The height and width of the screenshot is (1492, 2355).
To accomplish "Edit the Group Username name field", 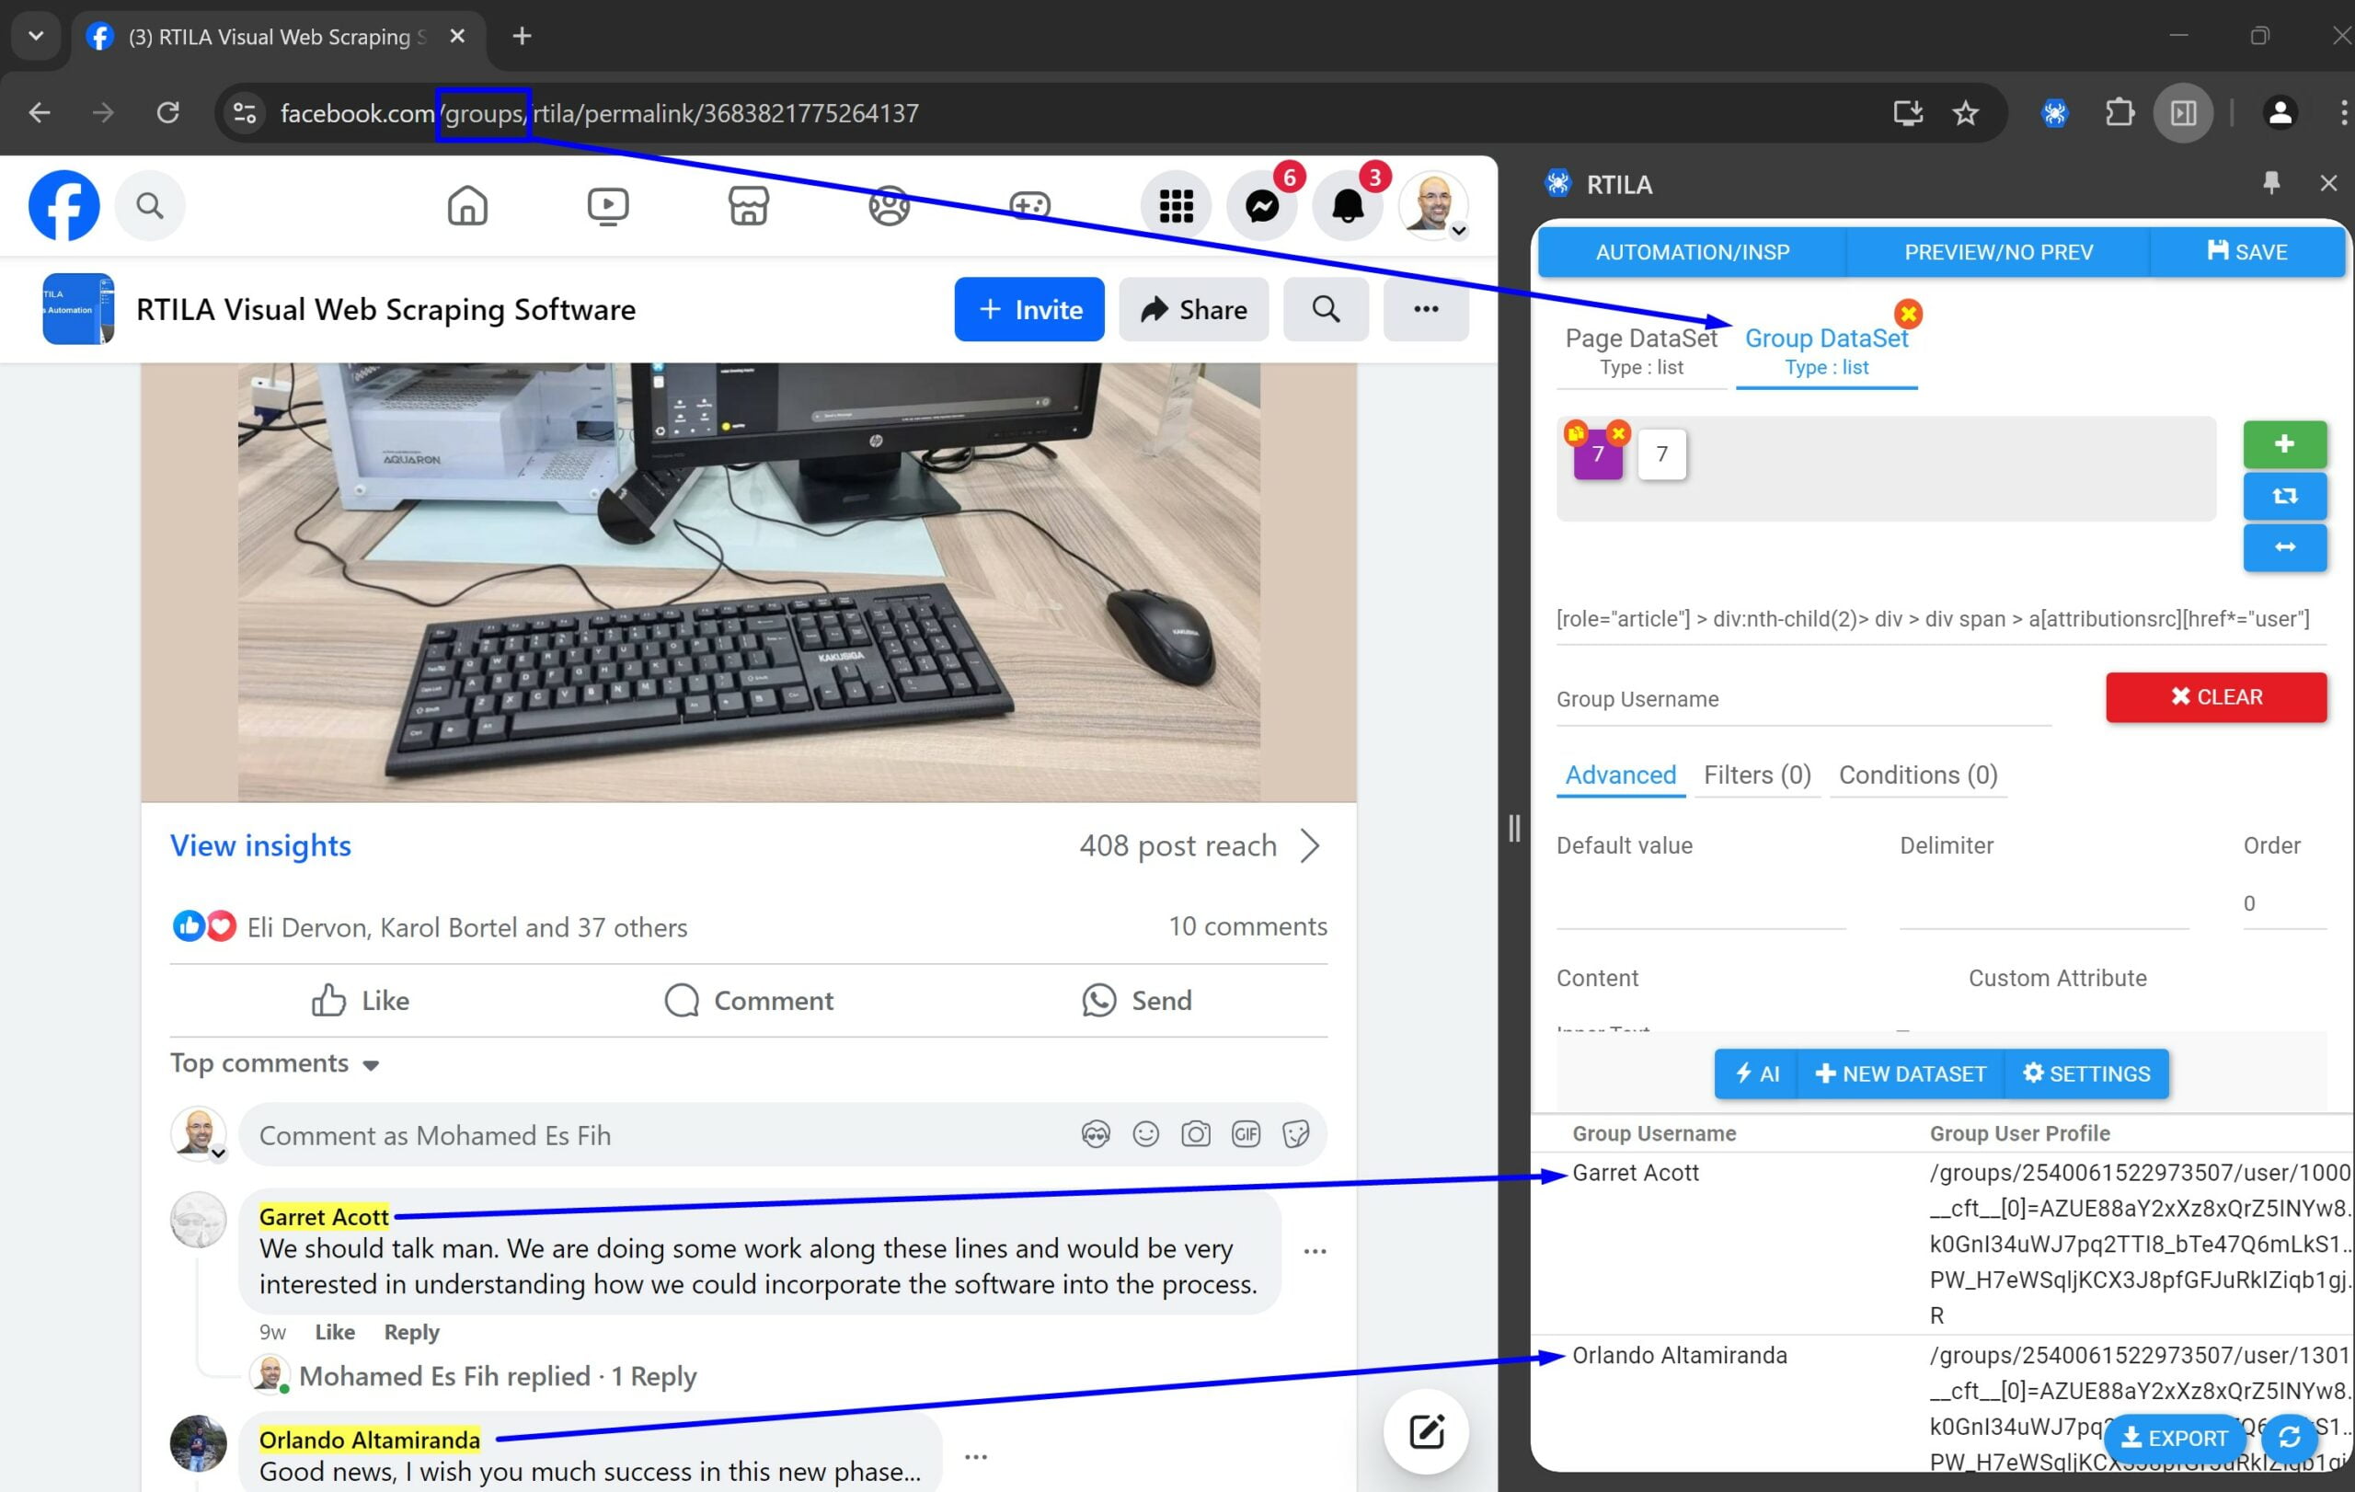I will tap(1803, 699).
